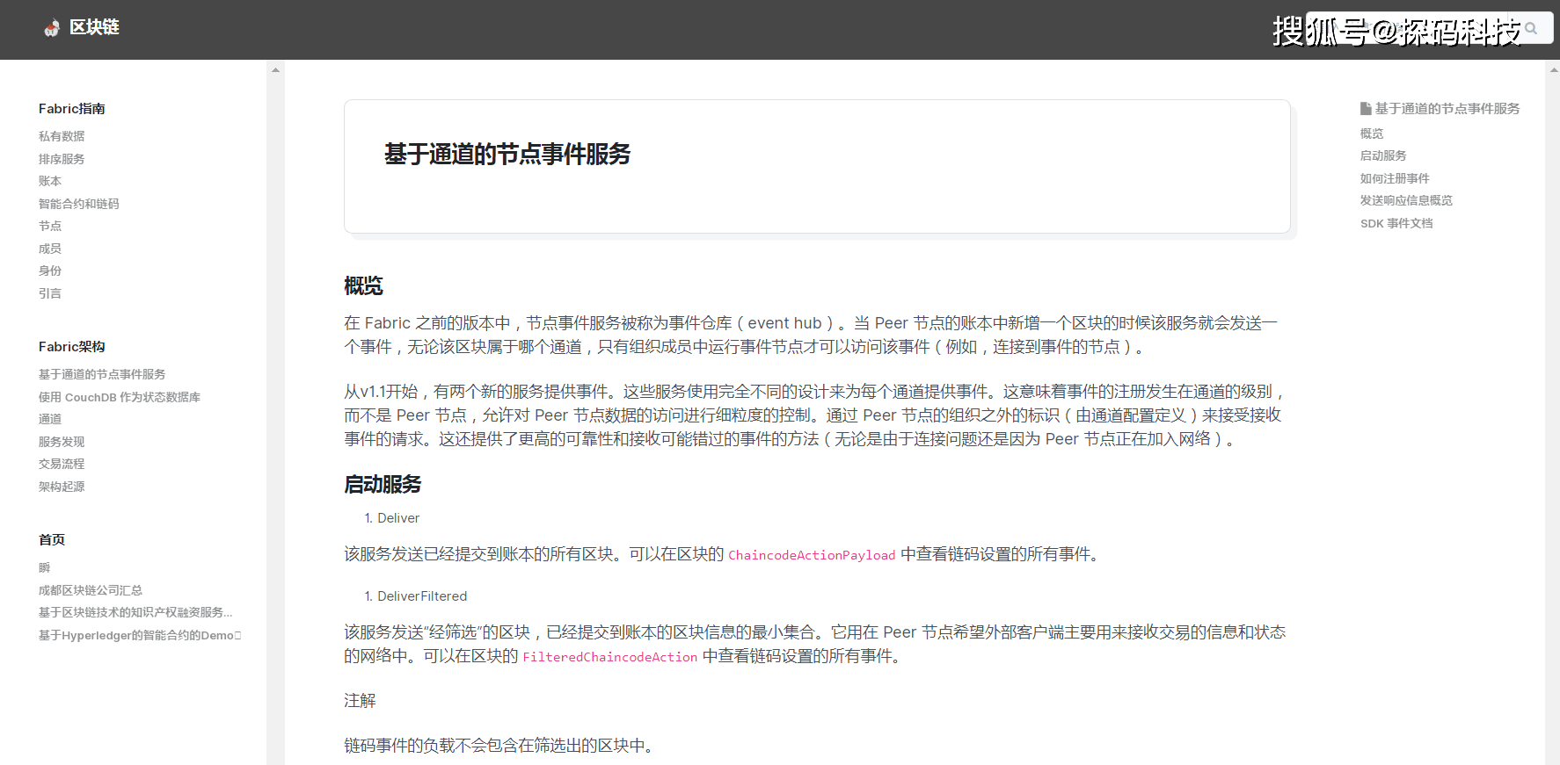Open 服务发现 sidebar link
The height and width of the screenshot is (765, 1560).
62,442
